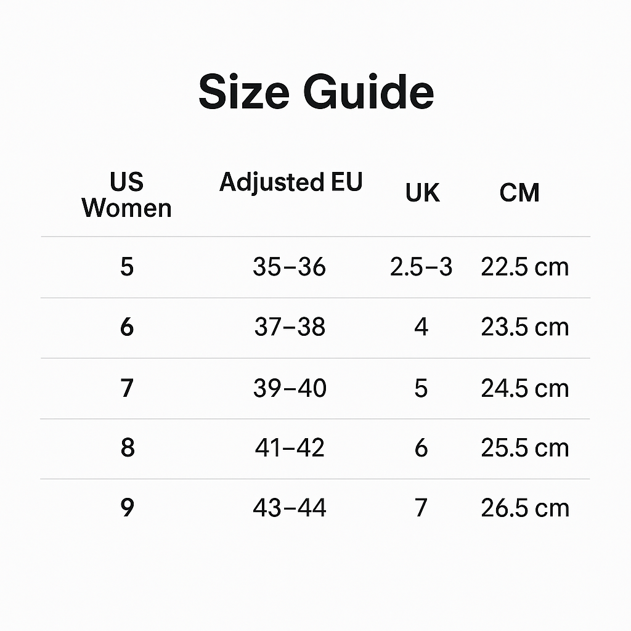Select the EU 43–44 cell
Image resolution: width=631 pixels, height=631 pixels.
pyautogui.click(x=290, y=508)
